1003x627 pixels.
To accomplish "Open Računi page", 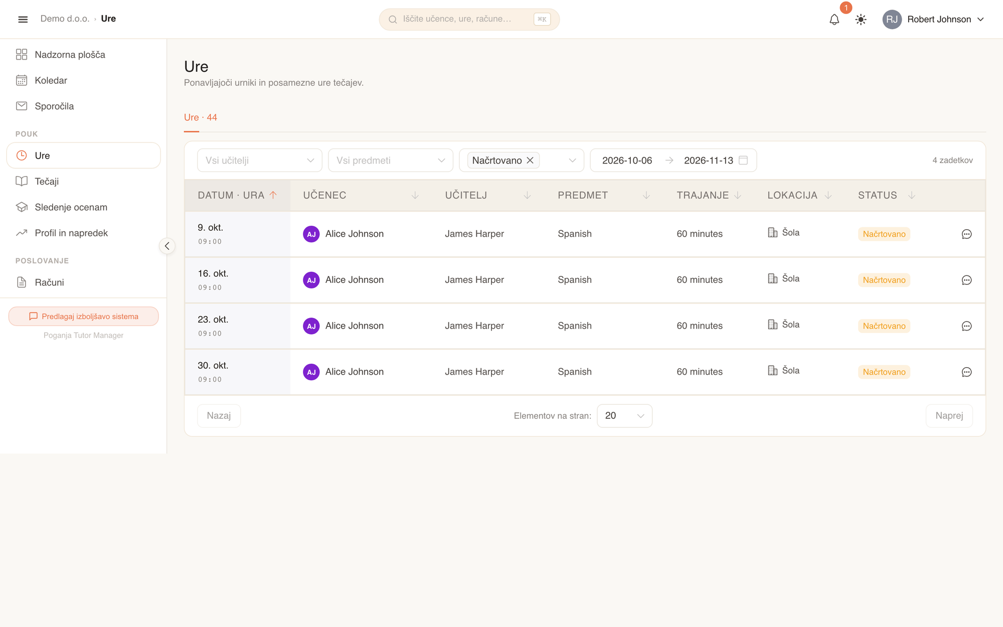I will pos(83,282).
